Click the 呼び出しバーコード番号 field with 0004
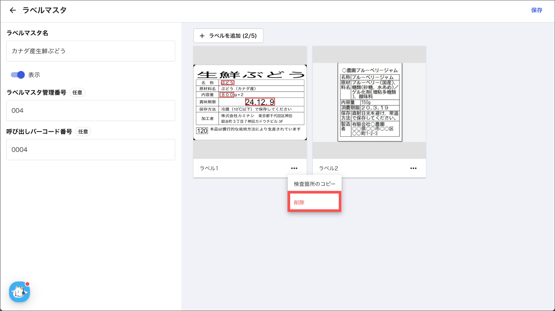Screen dimensions: 555x311 click(x=91, y=150)
